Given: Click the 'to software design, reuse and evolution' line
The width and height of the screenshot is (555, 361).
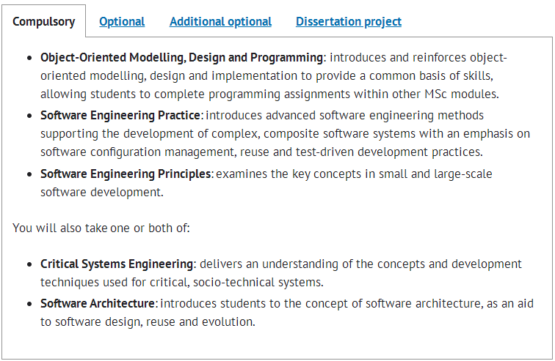Looking at the screenshot, I should tap(148, 322).
